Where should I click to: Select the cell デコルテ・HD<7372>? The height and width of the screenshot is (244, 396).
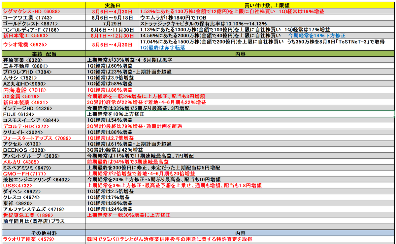pos(44,126)
